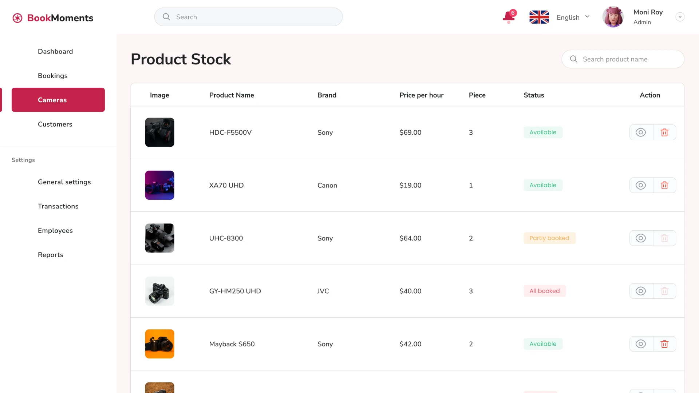Delete the Mayback S650 listing
The width and height of the screenshot is (699, 393).
[x=664, y=344]
